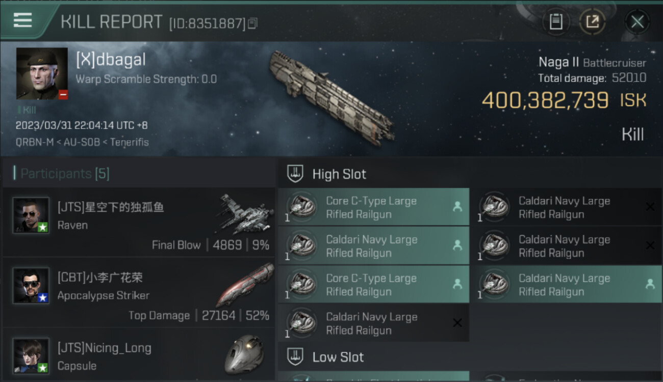The image size is (663, 382).
Task: Select destroyed Caldari Navy railgun in left column
Action: click(373, 323)
